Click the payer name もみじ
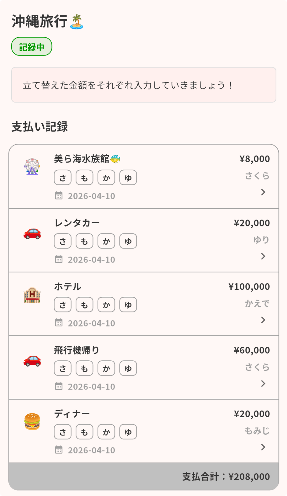287x496 pixels. (257, 431)
